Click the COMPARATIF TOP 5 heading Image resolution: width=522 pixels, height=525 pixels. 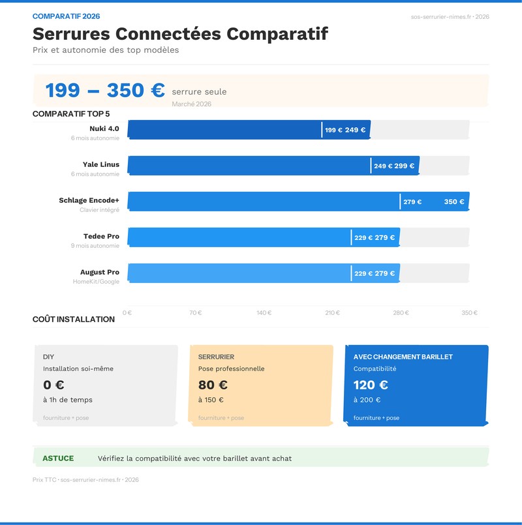(72, 113)
